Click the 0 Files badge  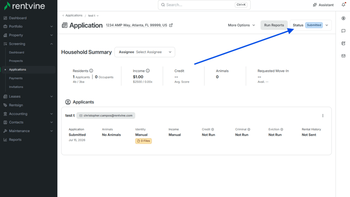click(144, 141)
